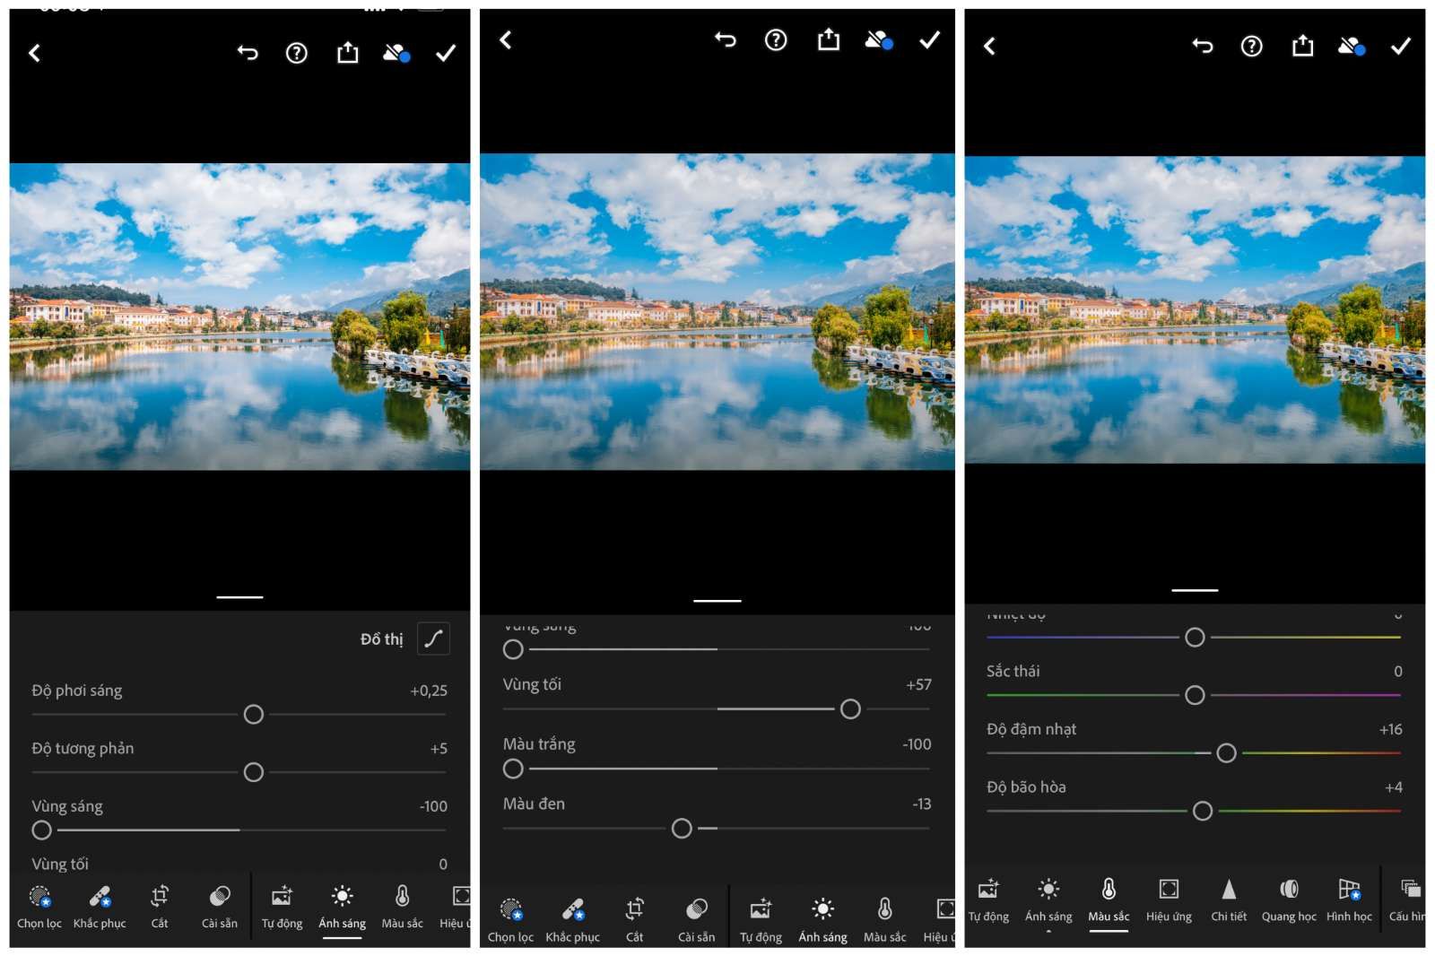
Task: Go back in the middle panel
Action: [x=506, y=40]
